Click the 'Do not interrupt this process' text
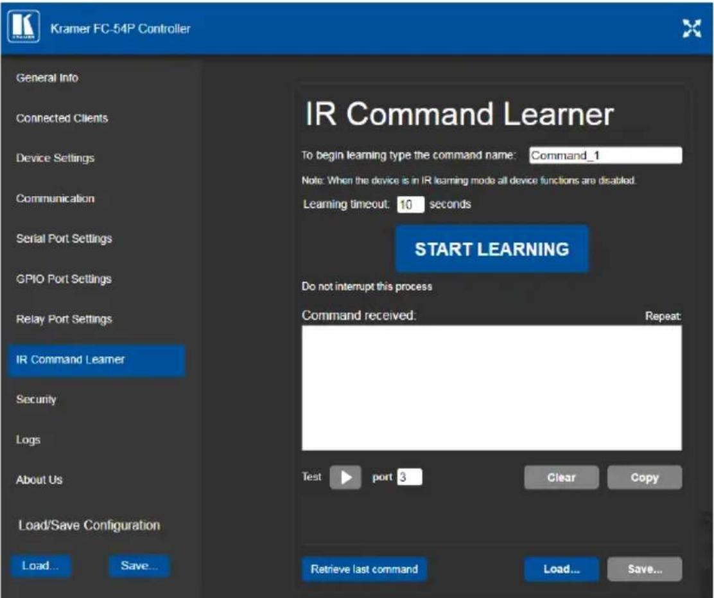The image size is (714, 598). tap(367, 286)
